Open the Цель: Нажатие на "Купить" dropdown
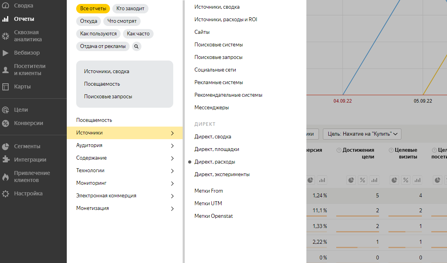The image size is (447, 263). tap(363, 134)
